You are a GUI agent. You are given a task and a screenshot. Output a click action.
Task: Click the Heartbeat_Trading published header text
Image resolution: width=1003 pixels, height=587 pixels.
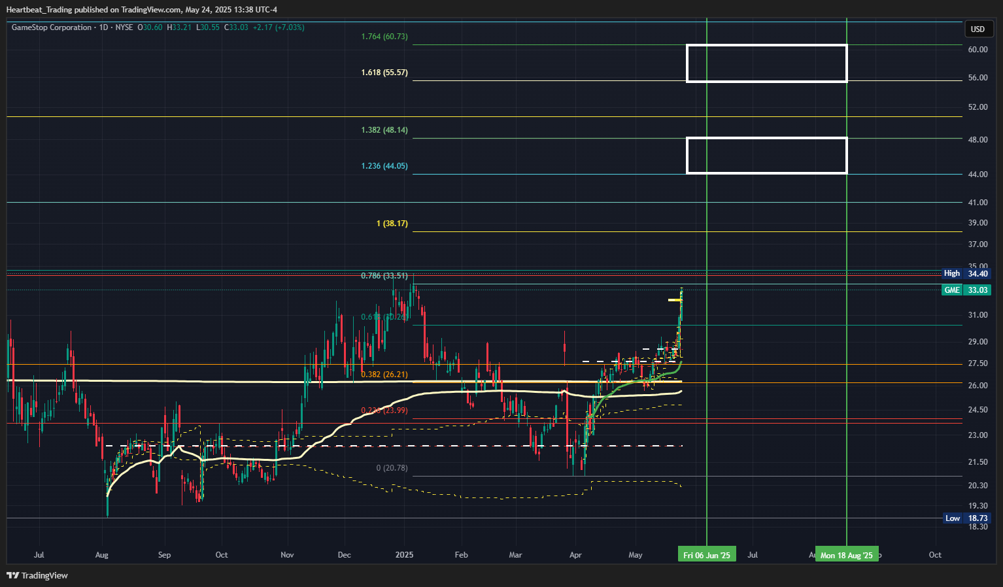point(142,9)
